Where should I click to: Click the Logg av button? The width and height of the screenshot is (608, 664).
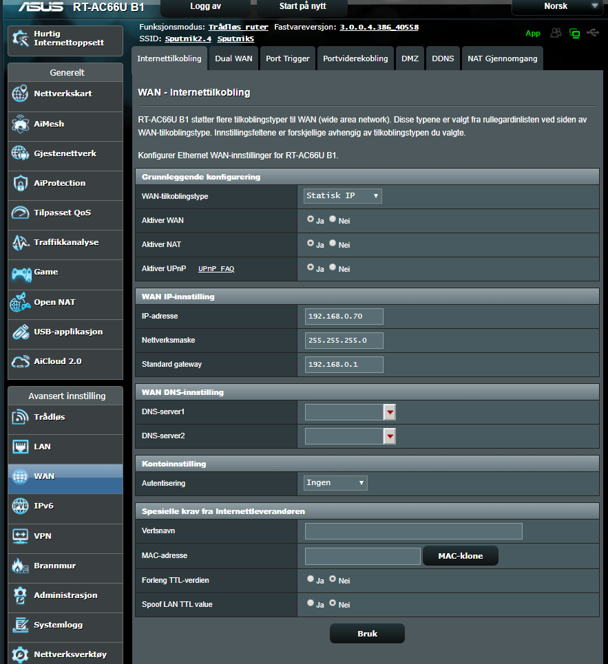(205, 7)
